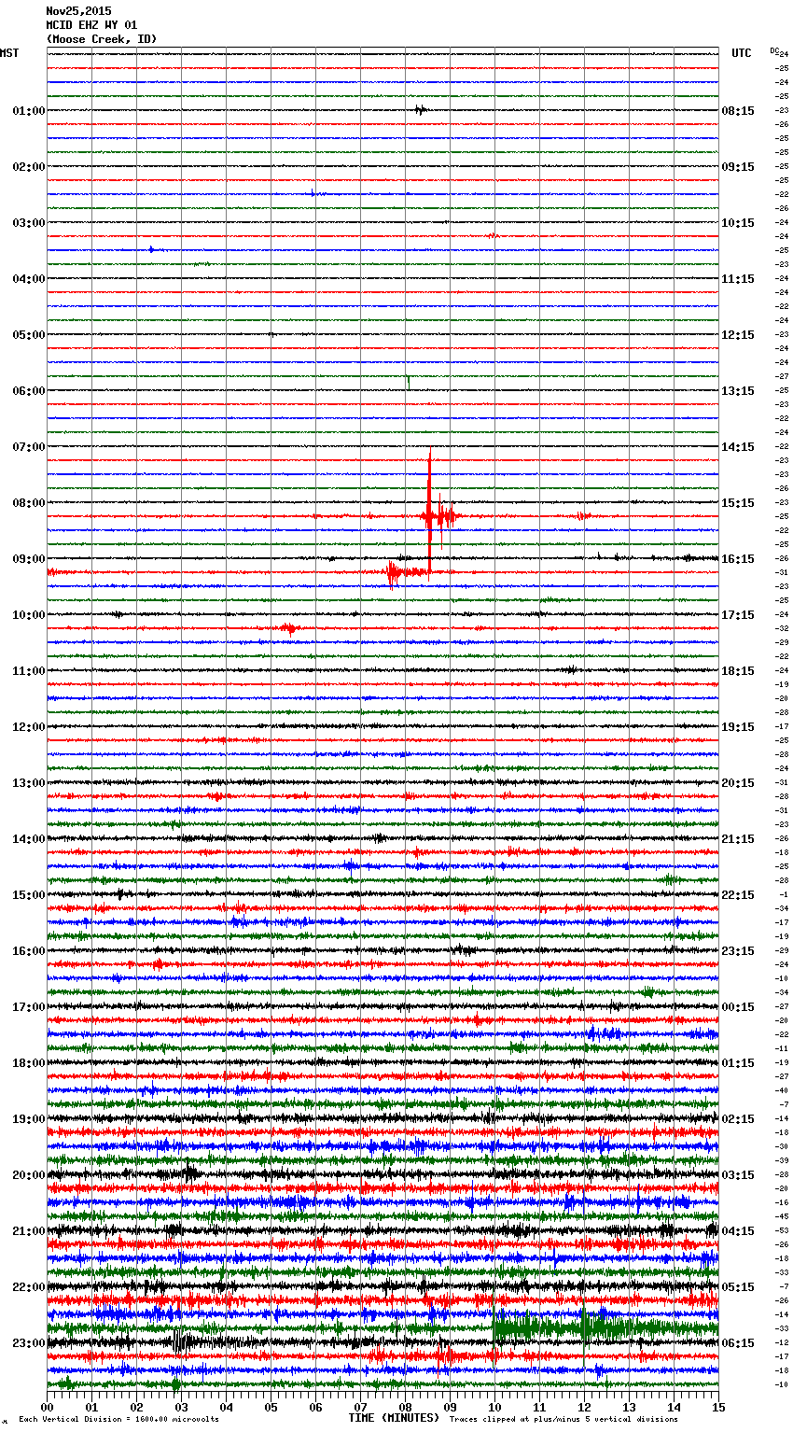Click the 01:15 UTC time label
This screenshot has height=1432, width=793.
(x=738, y=1063)
